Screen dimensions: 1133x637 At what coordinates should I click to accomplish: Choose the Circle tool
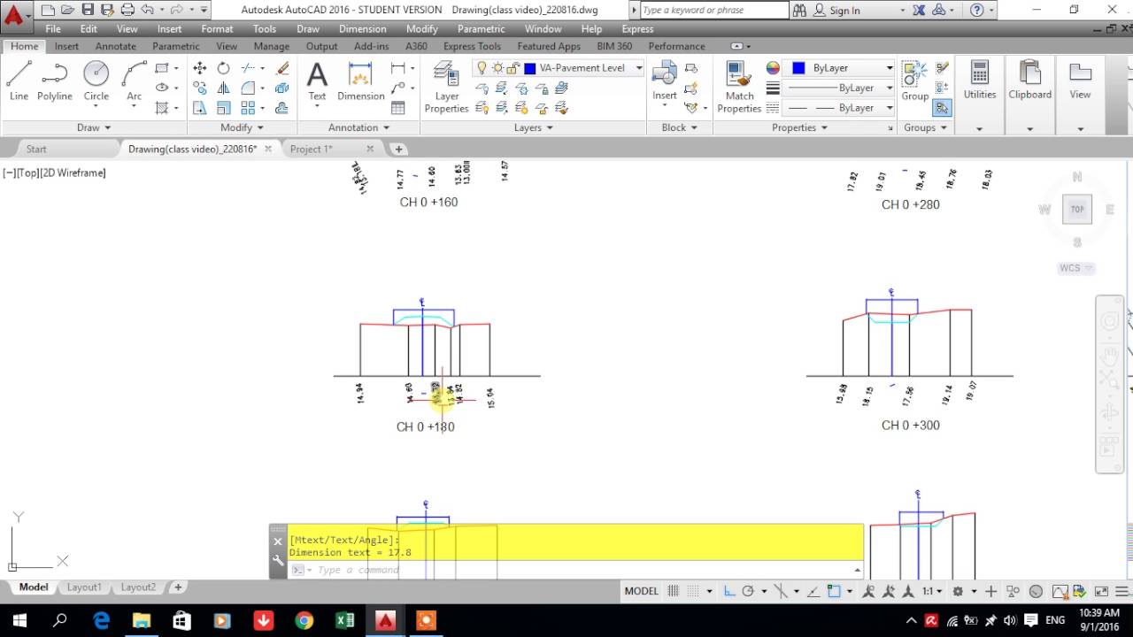coord(96,81)
